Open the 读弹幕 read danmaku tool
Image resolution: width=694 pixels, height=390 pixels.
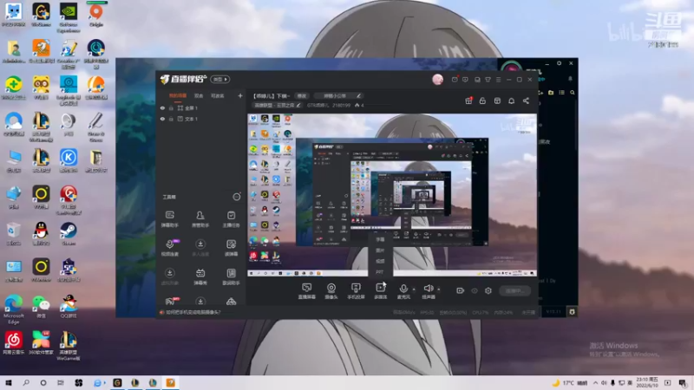click(231, 248)
